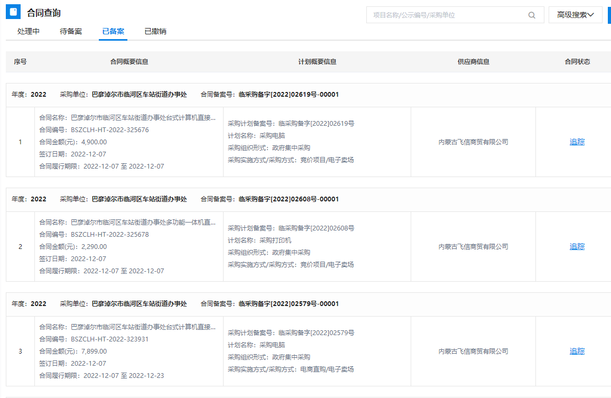Click 追踪 link for contract BSZCLH-HT-2022-325676
611x398 pixels.
[x=577, y=142]
